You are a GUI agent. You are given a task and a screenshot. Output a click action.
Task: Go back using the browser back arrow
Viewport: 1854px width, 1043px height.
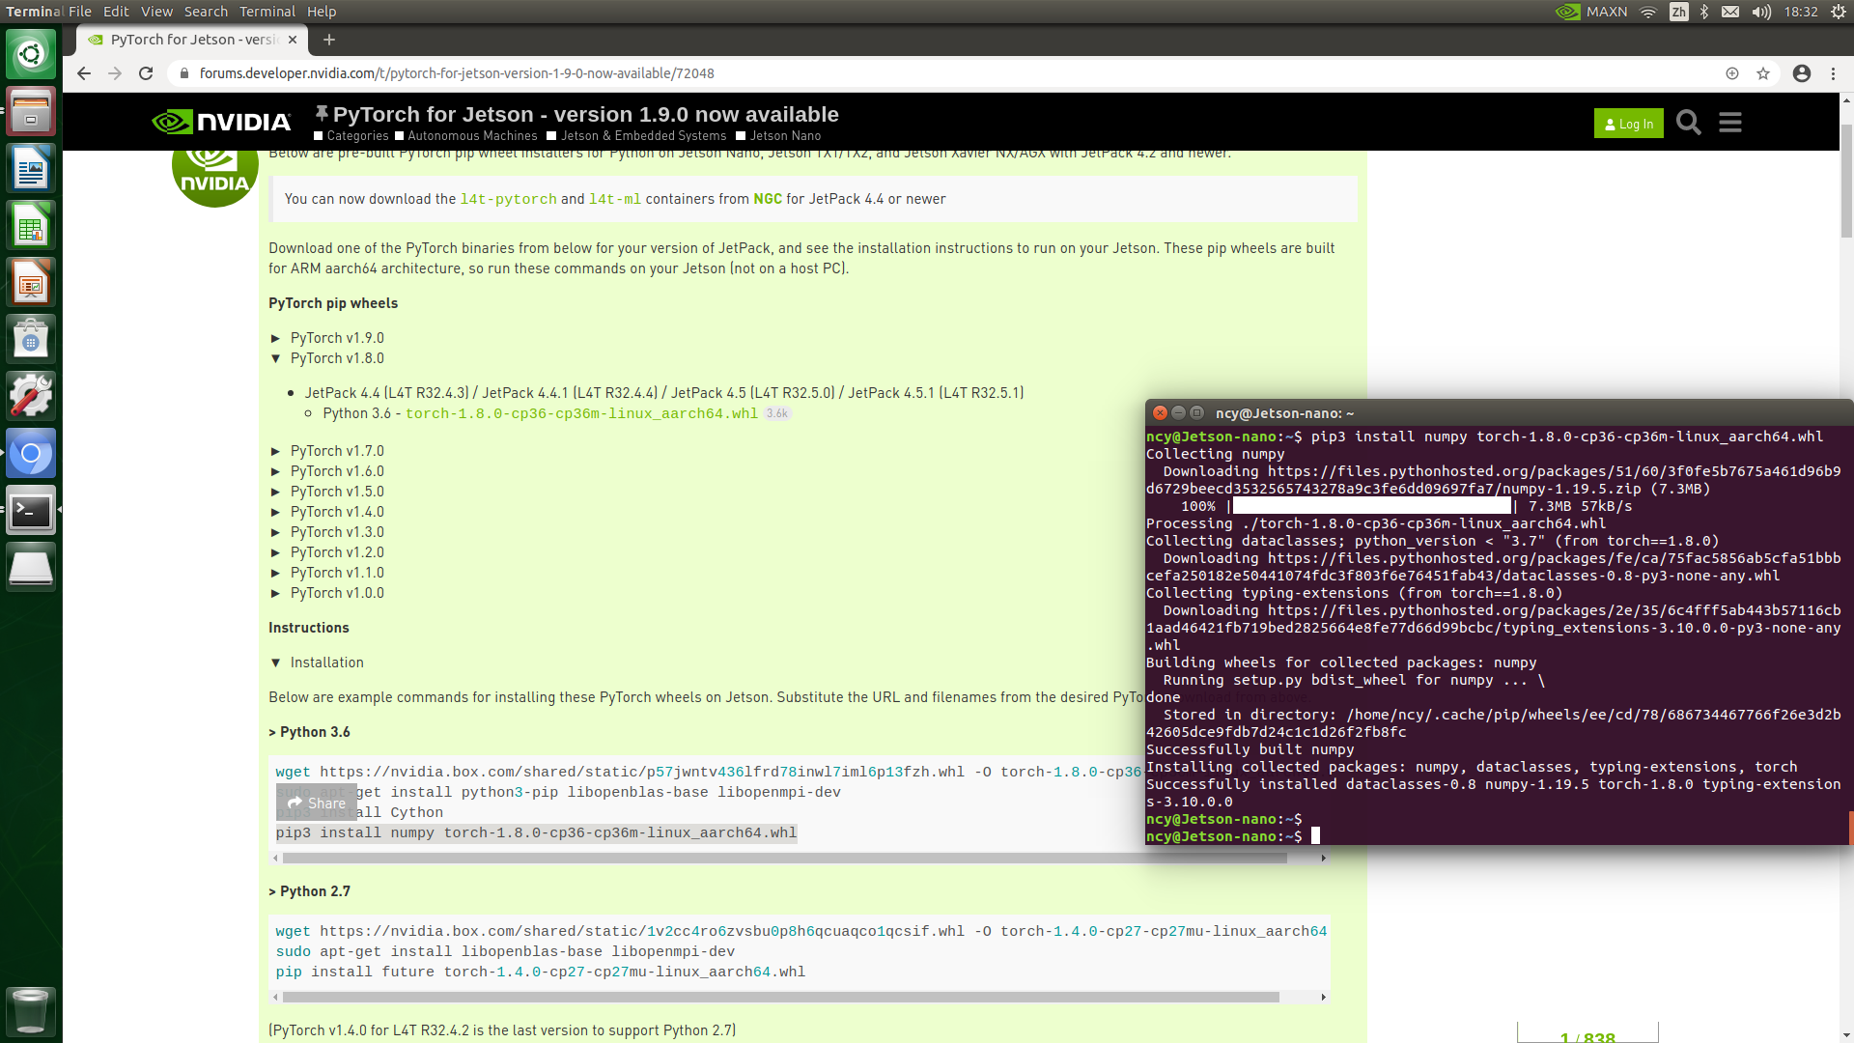[x=84, y=73]
